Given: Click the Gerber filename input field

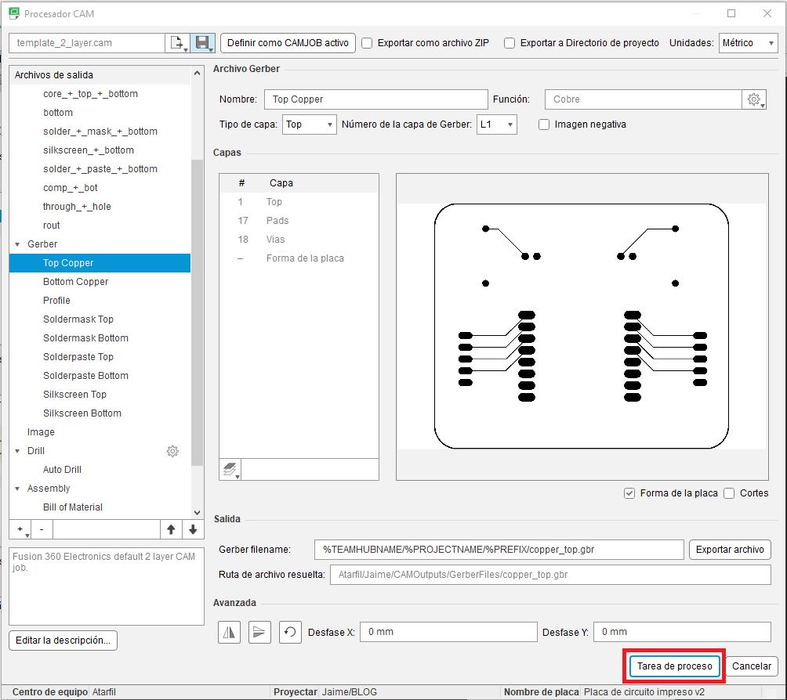Looking at the screenshot, I should [499, 550].
